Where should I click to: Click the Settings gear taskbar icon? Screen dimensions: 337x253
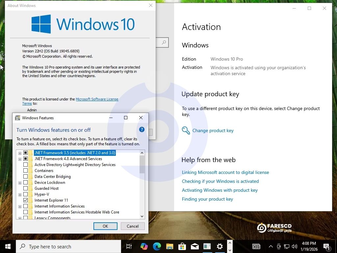[x=220, y=246]
